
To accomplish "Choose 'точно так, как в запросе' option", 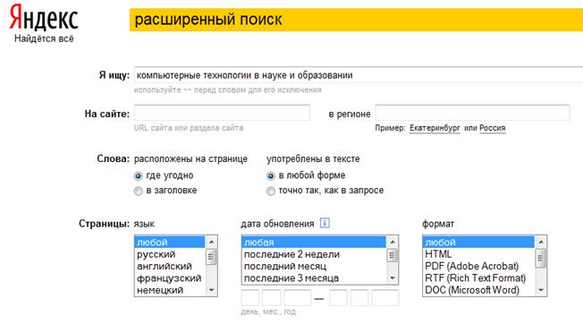I will pos(271,192).
